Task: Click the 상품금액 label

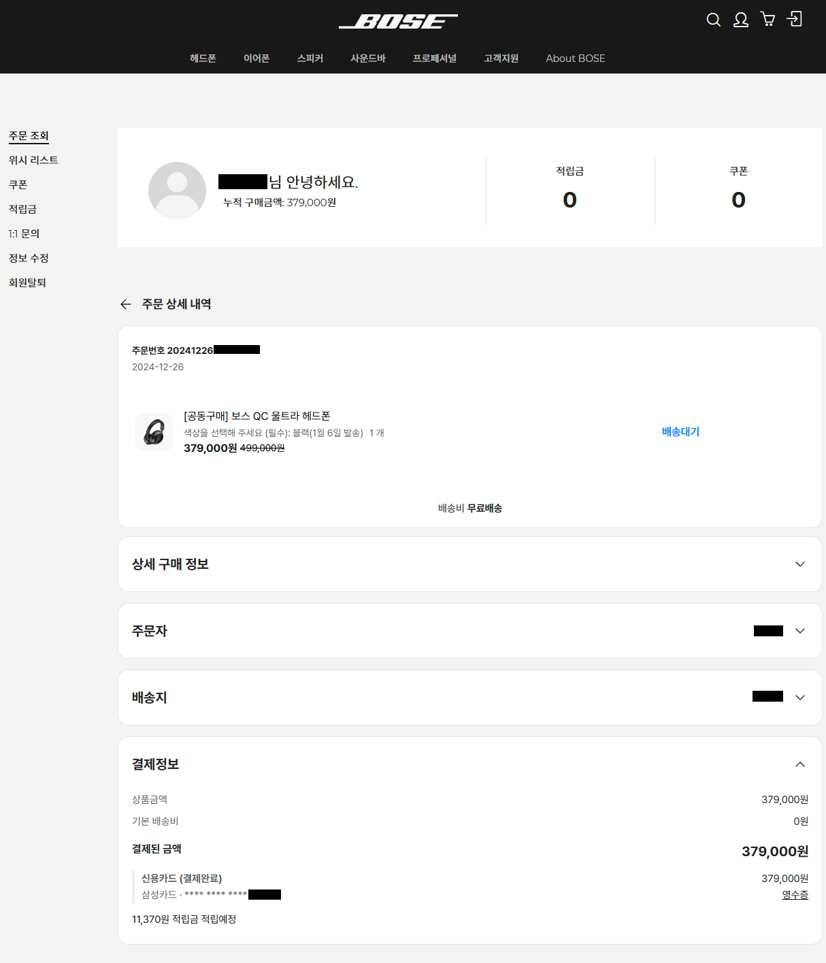Action: coord(150,800)
